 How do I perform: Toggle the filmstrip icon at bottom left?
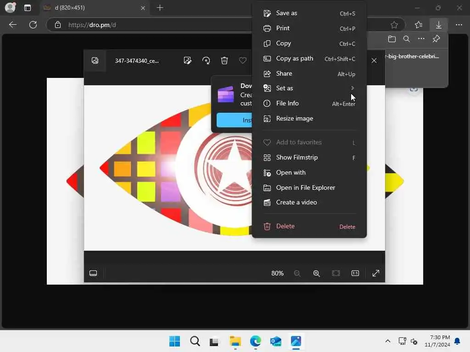point(93,273)
